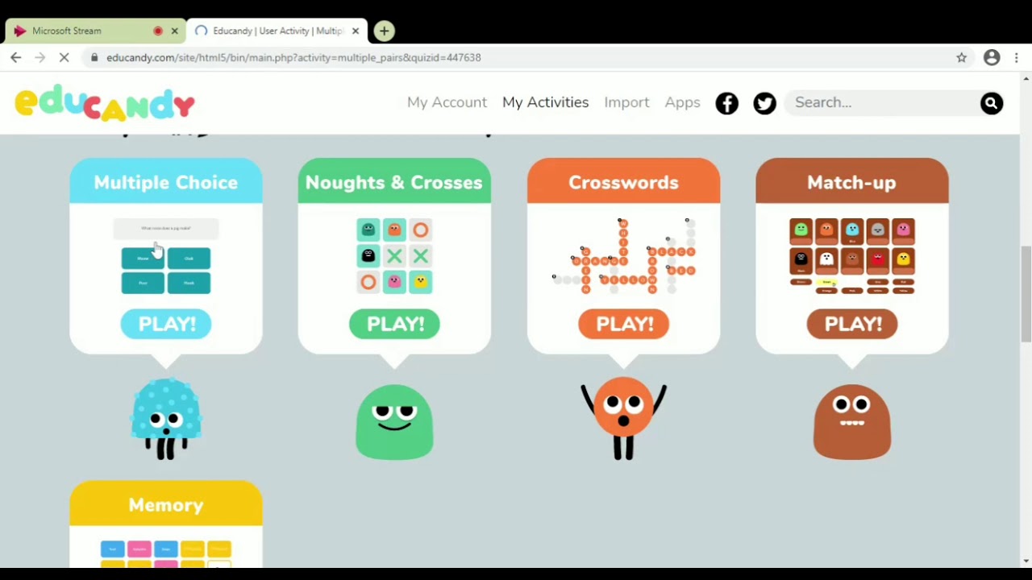Click the orange monster with raised arms
Viewport: 1032px width, 580px height.
click(x=623, y=419)
